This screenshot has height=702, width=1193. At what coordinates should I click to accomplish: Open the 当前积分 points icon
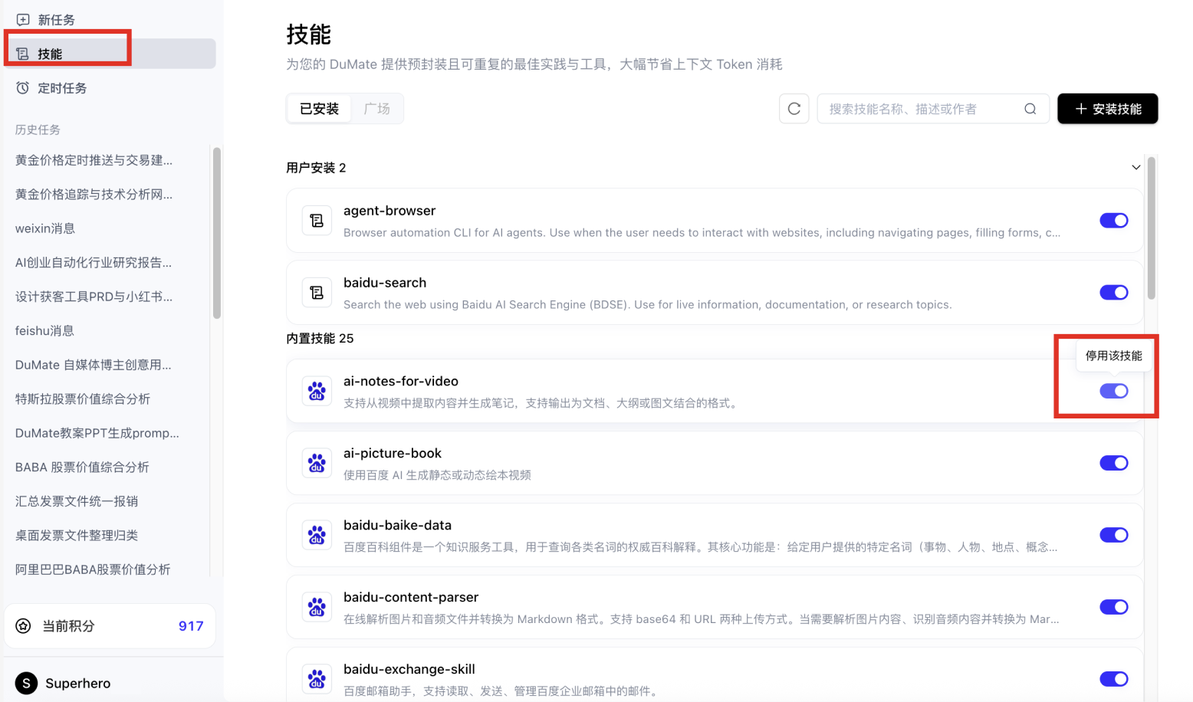[23, 625]
